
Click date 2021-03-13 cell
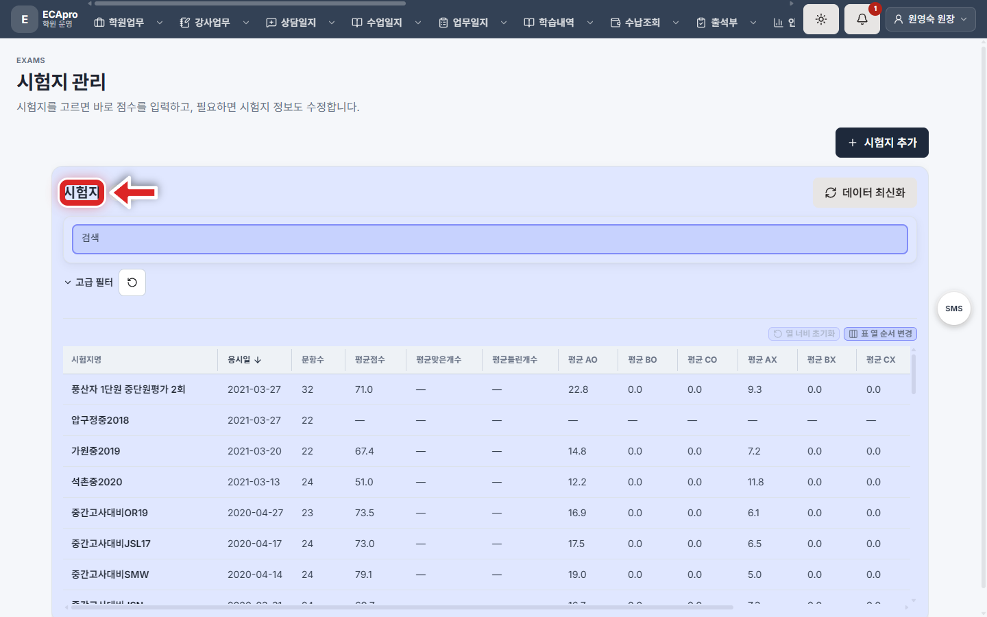[254, 482]
